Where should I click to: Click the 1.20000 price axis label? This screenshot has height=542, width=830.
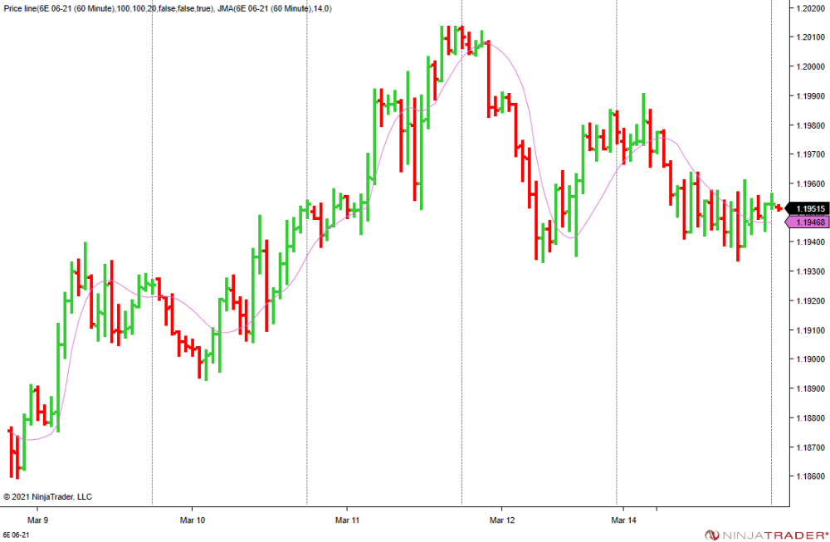click(809, 67)
